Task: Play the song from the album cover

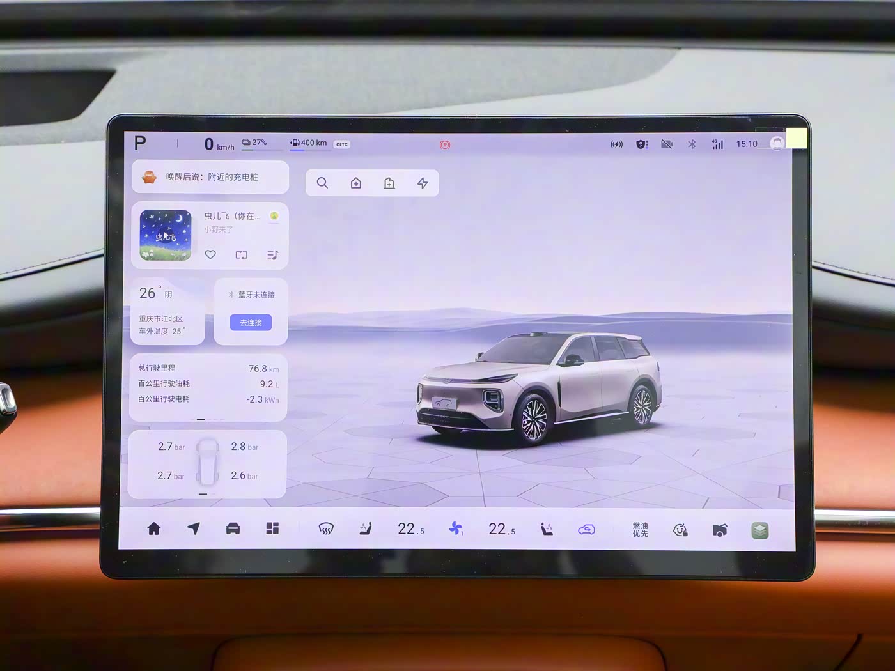Action: click(166, 235)
